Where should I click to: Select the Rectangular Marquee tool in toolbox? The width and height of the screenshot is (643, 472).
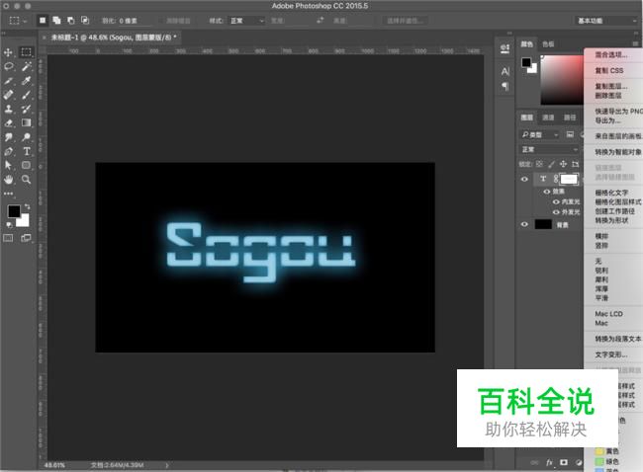click(x=27, y=52)
